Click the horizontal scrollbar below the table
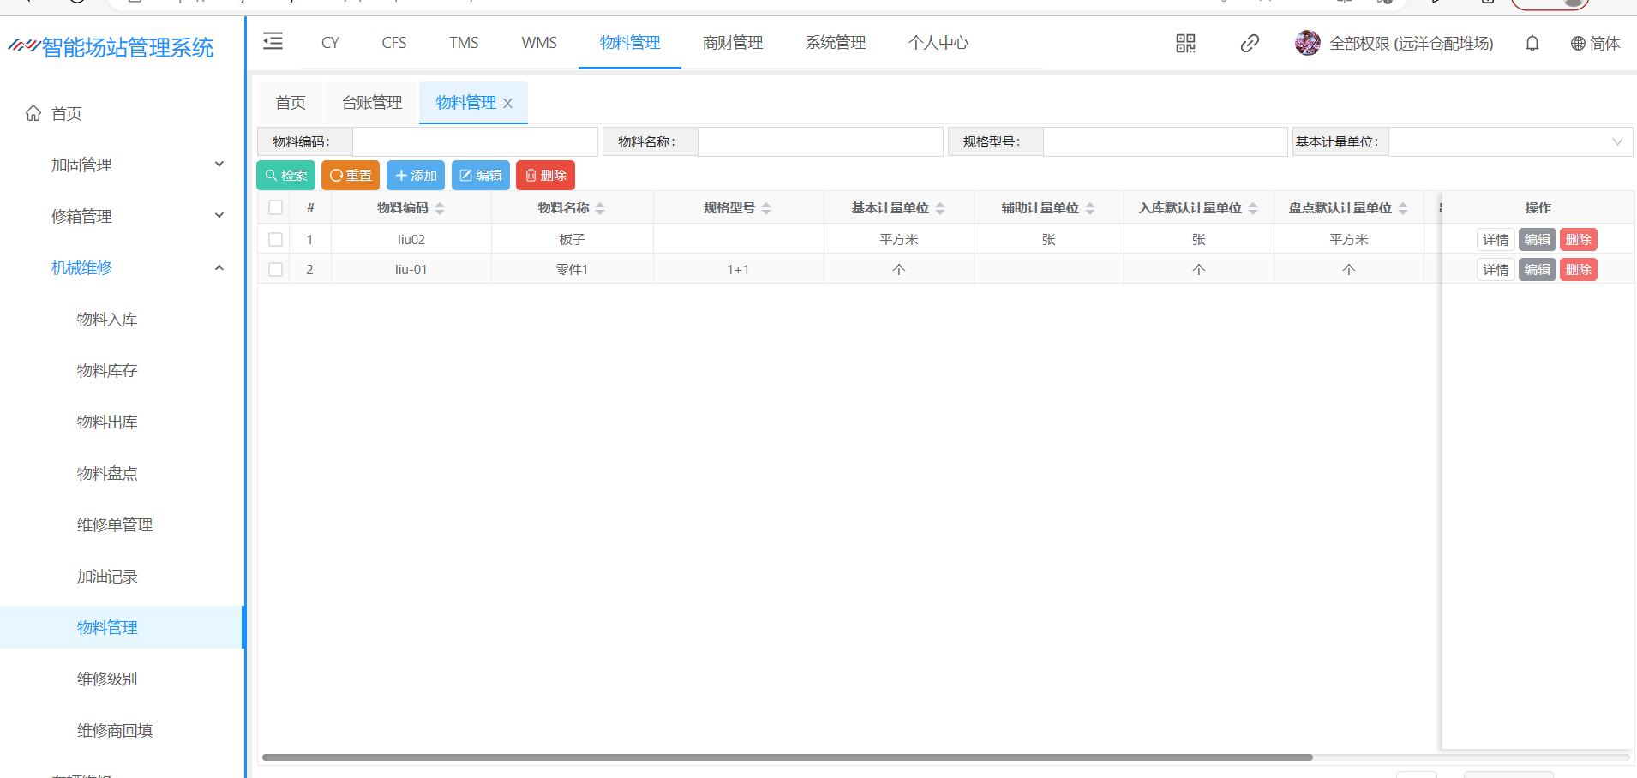 click(787, 757)
